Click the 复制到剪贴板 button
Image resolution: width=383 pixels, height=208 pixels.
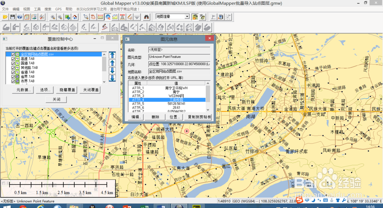coord(199,117)
